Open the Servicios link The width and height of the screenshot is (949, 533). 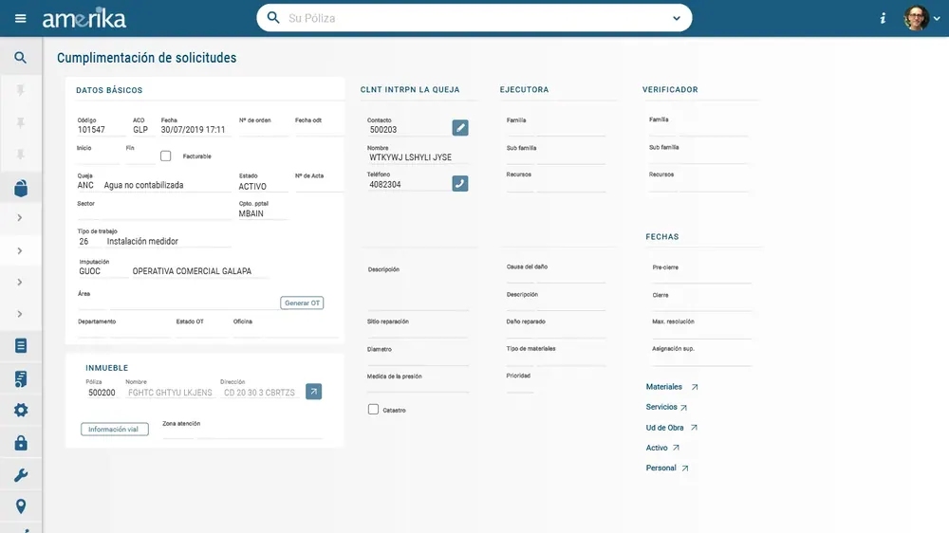[x=666, y=407]
